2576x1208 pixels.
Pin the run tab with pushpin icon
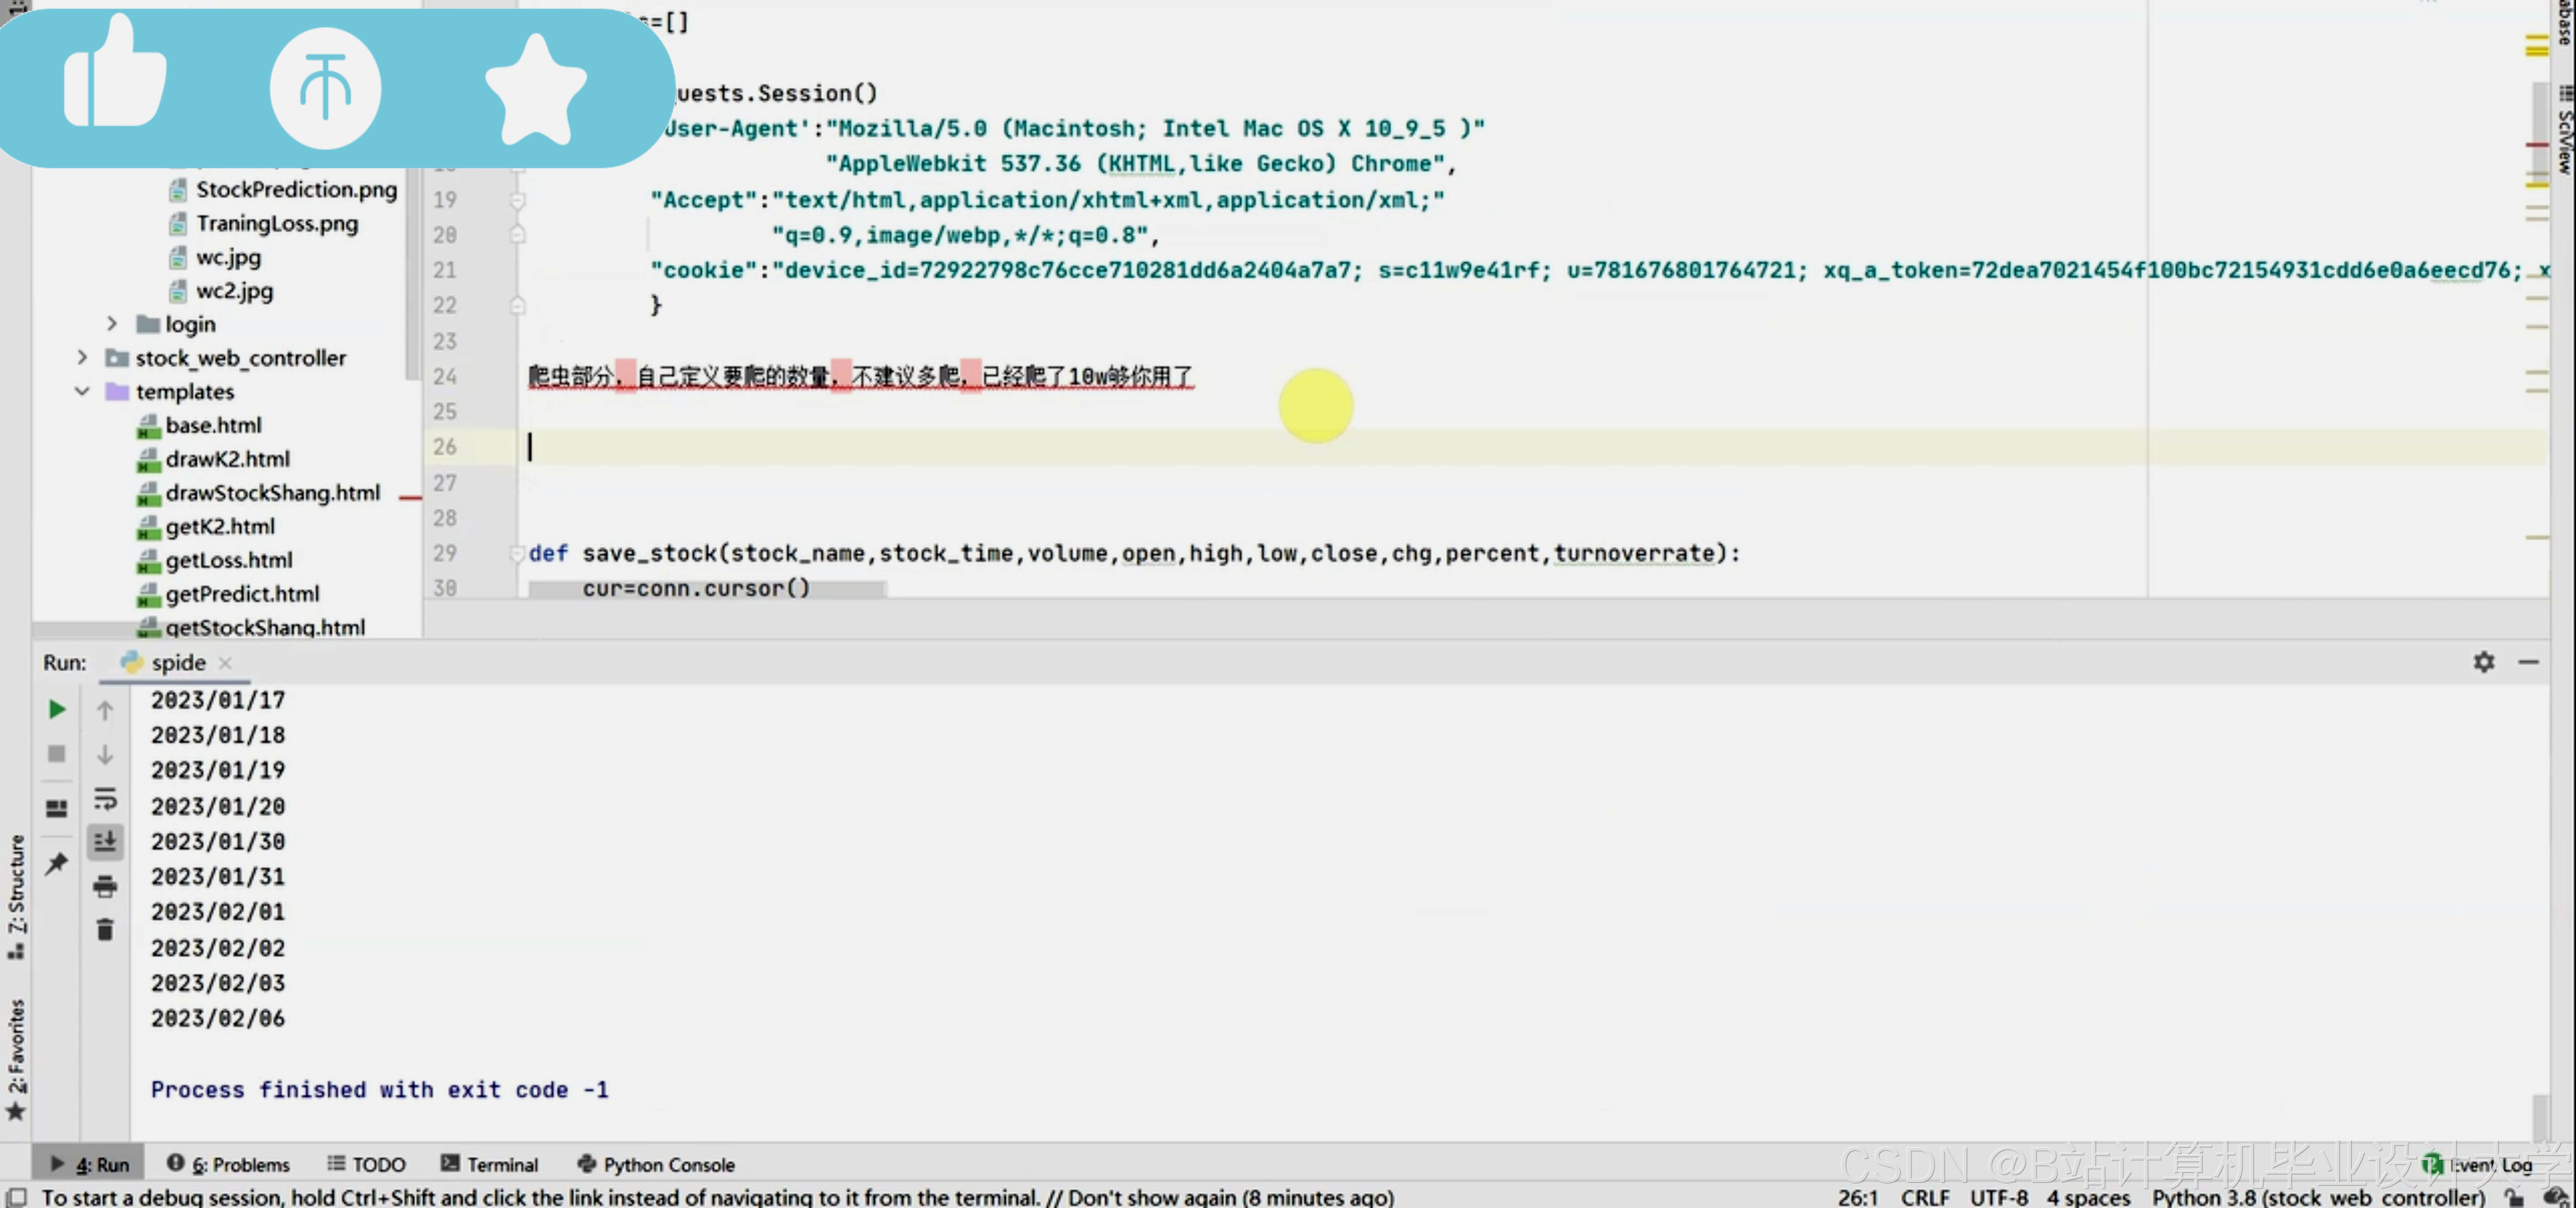57,862
